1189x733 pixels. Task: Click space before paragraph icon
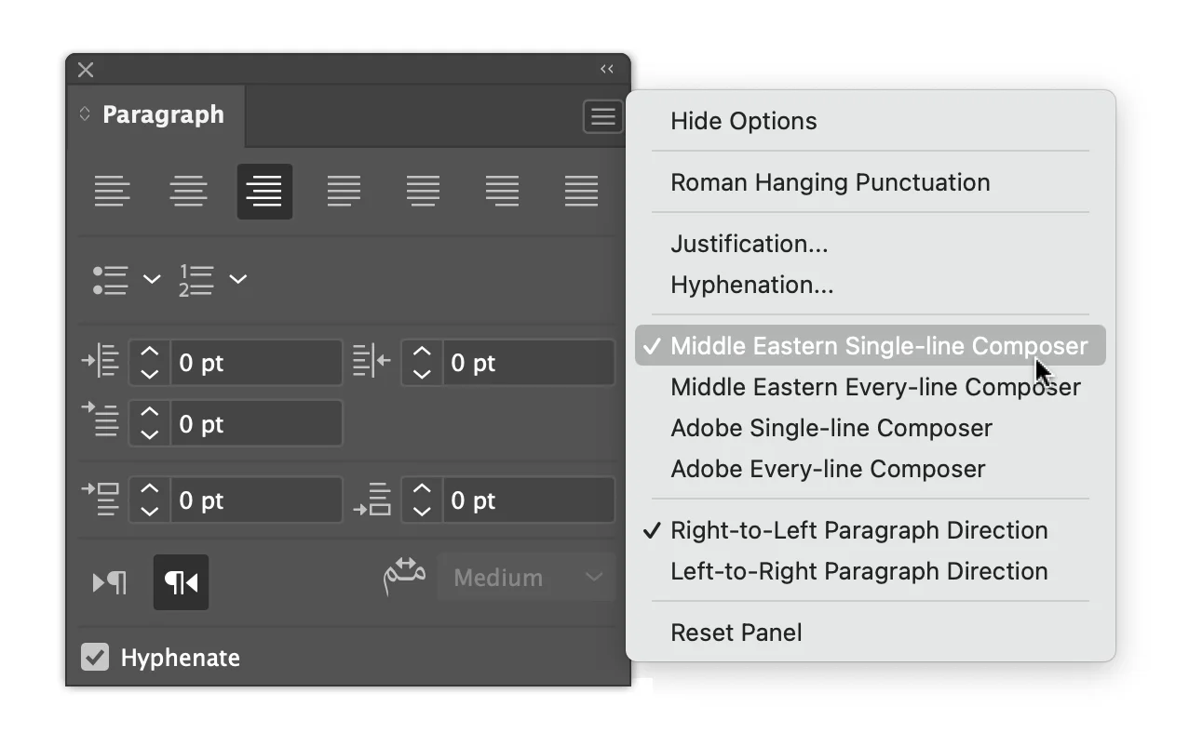coord(101,500)
